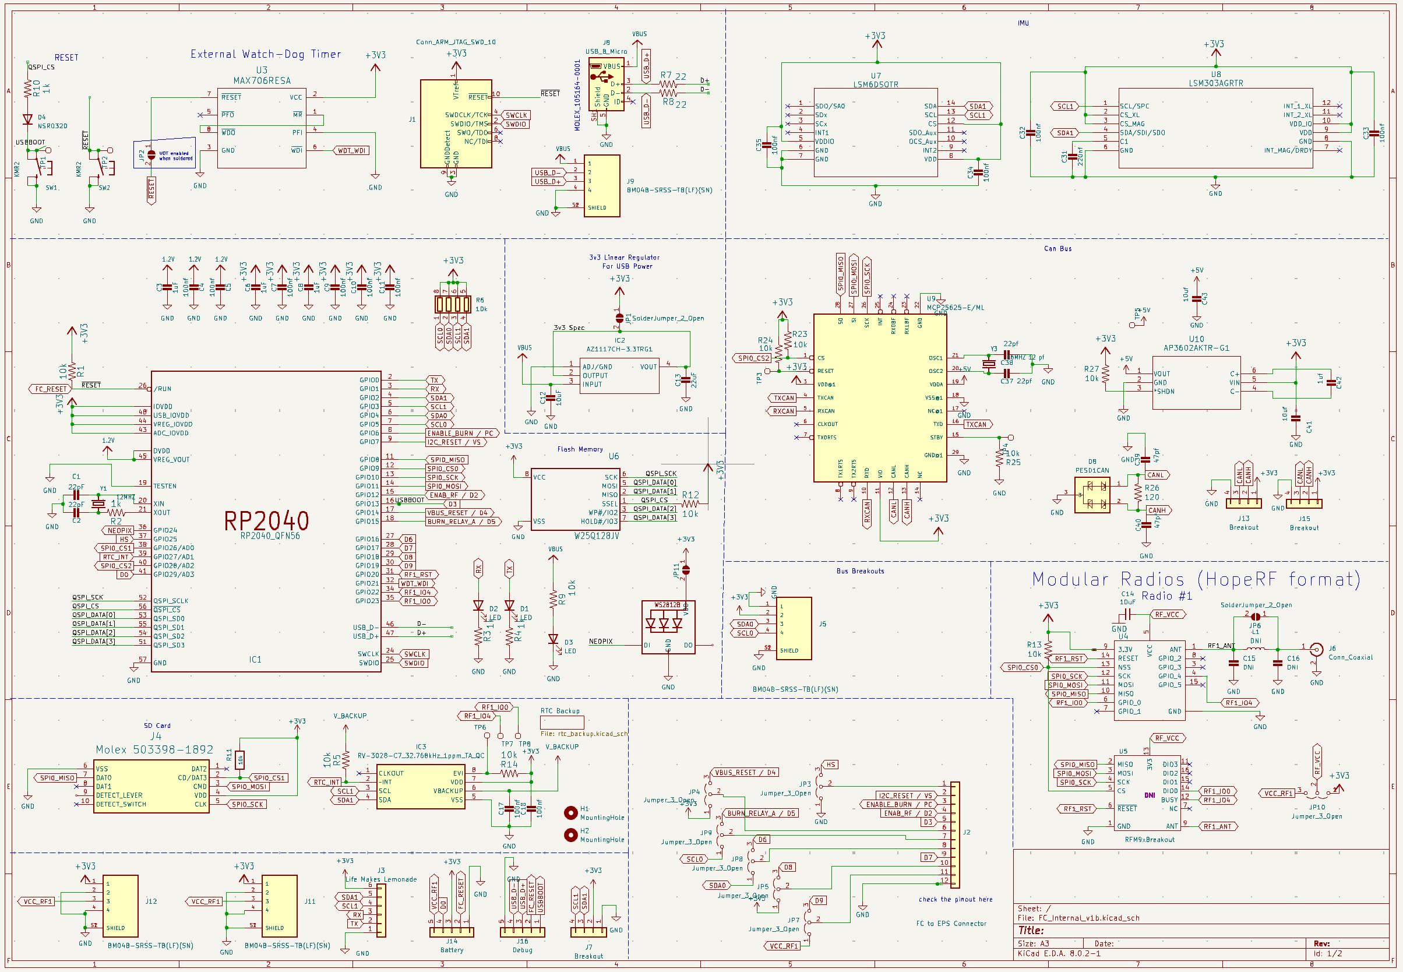Select 'WDT enabled when soldered' note
Viewport: 1403px width, 972px height.
[175, 156]
